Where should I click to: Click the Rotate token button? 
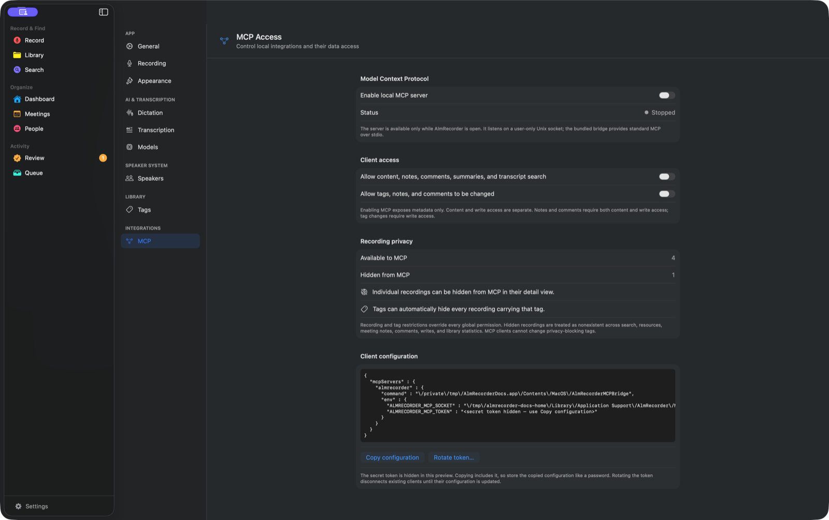tap(454, 457)
